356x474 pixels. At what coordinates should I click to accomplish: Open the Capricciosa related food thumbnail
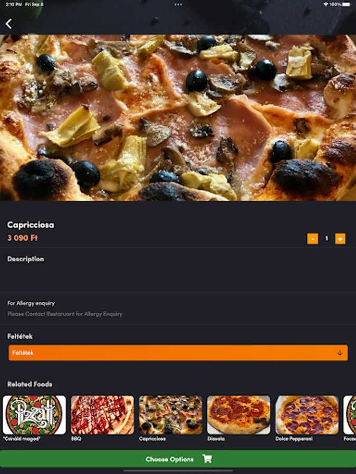point(170,415)
